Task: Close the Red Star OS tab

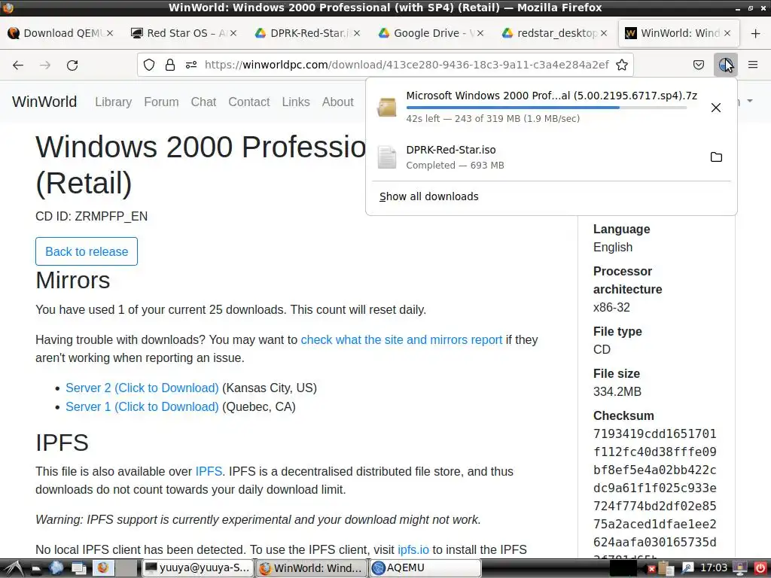Action: pos(233,33)
